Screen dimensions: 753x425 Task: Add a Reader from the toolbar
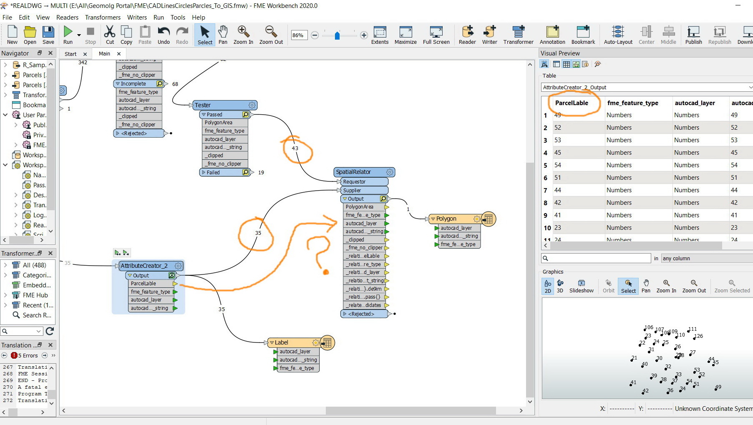coord(467,35)
